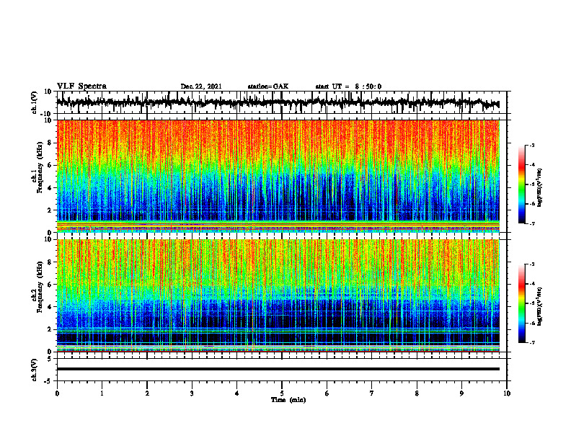Click time axis tick label "7"

(x=372, y=393)
